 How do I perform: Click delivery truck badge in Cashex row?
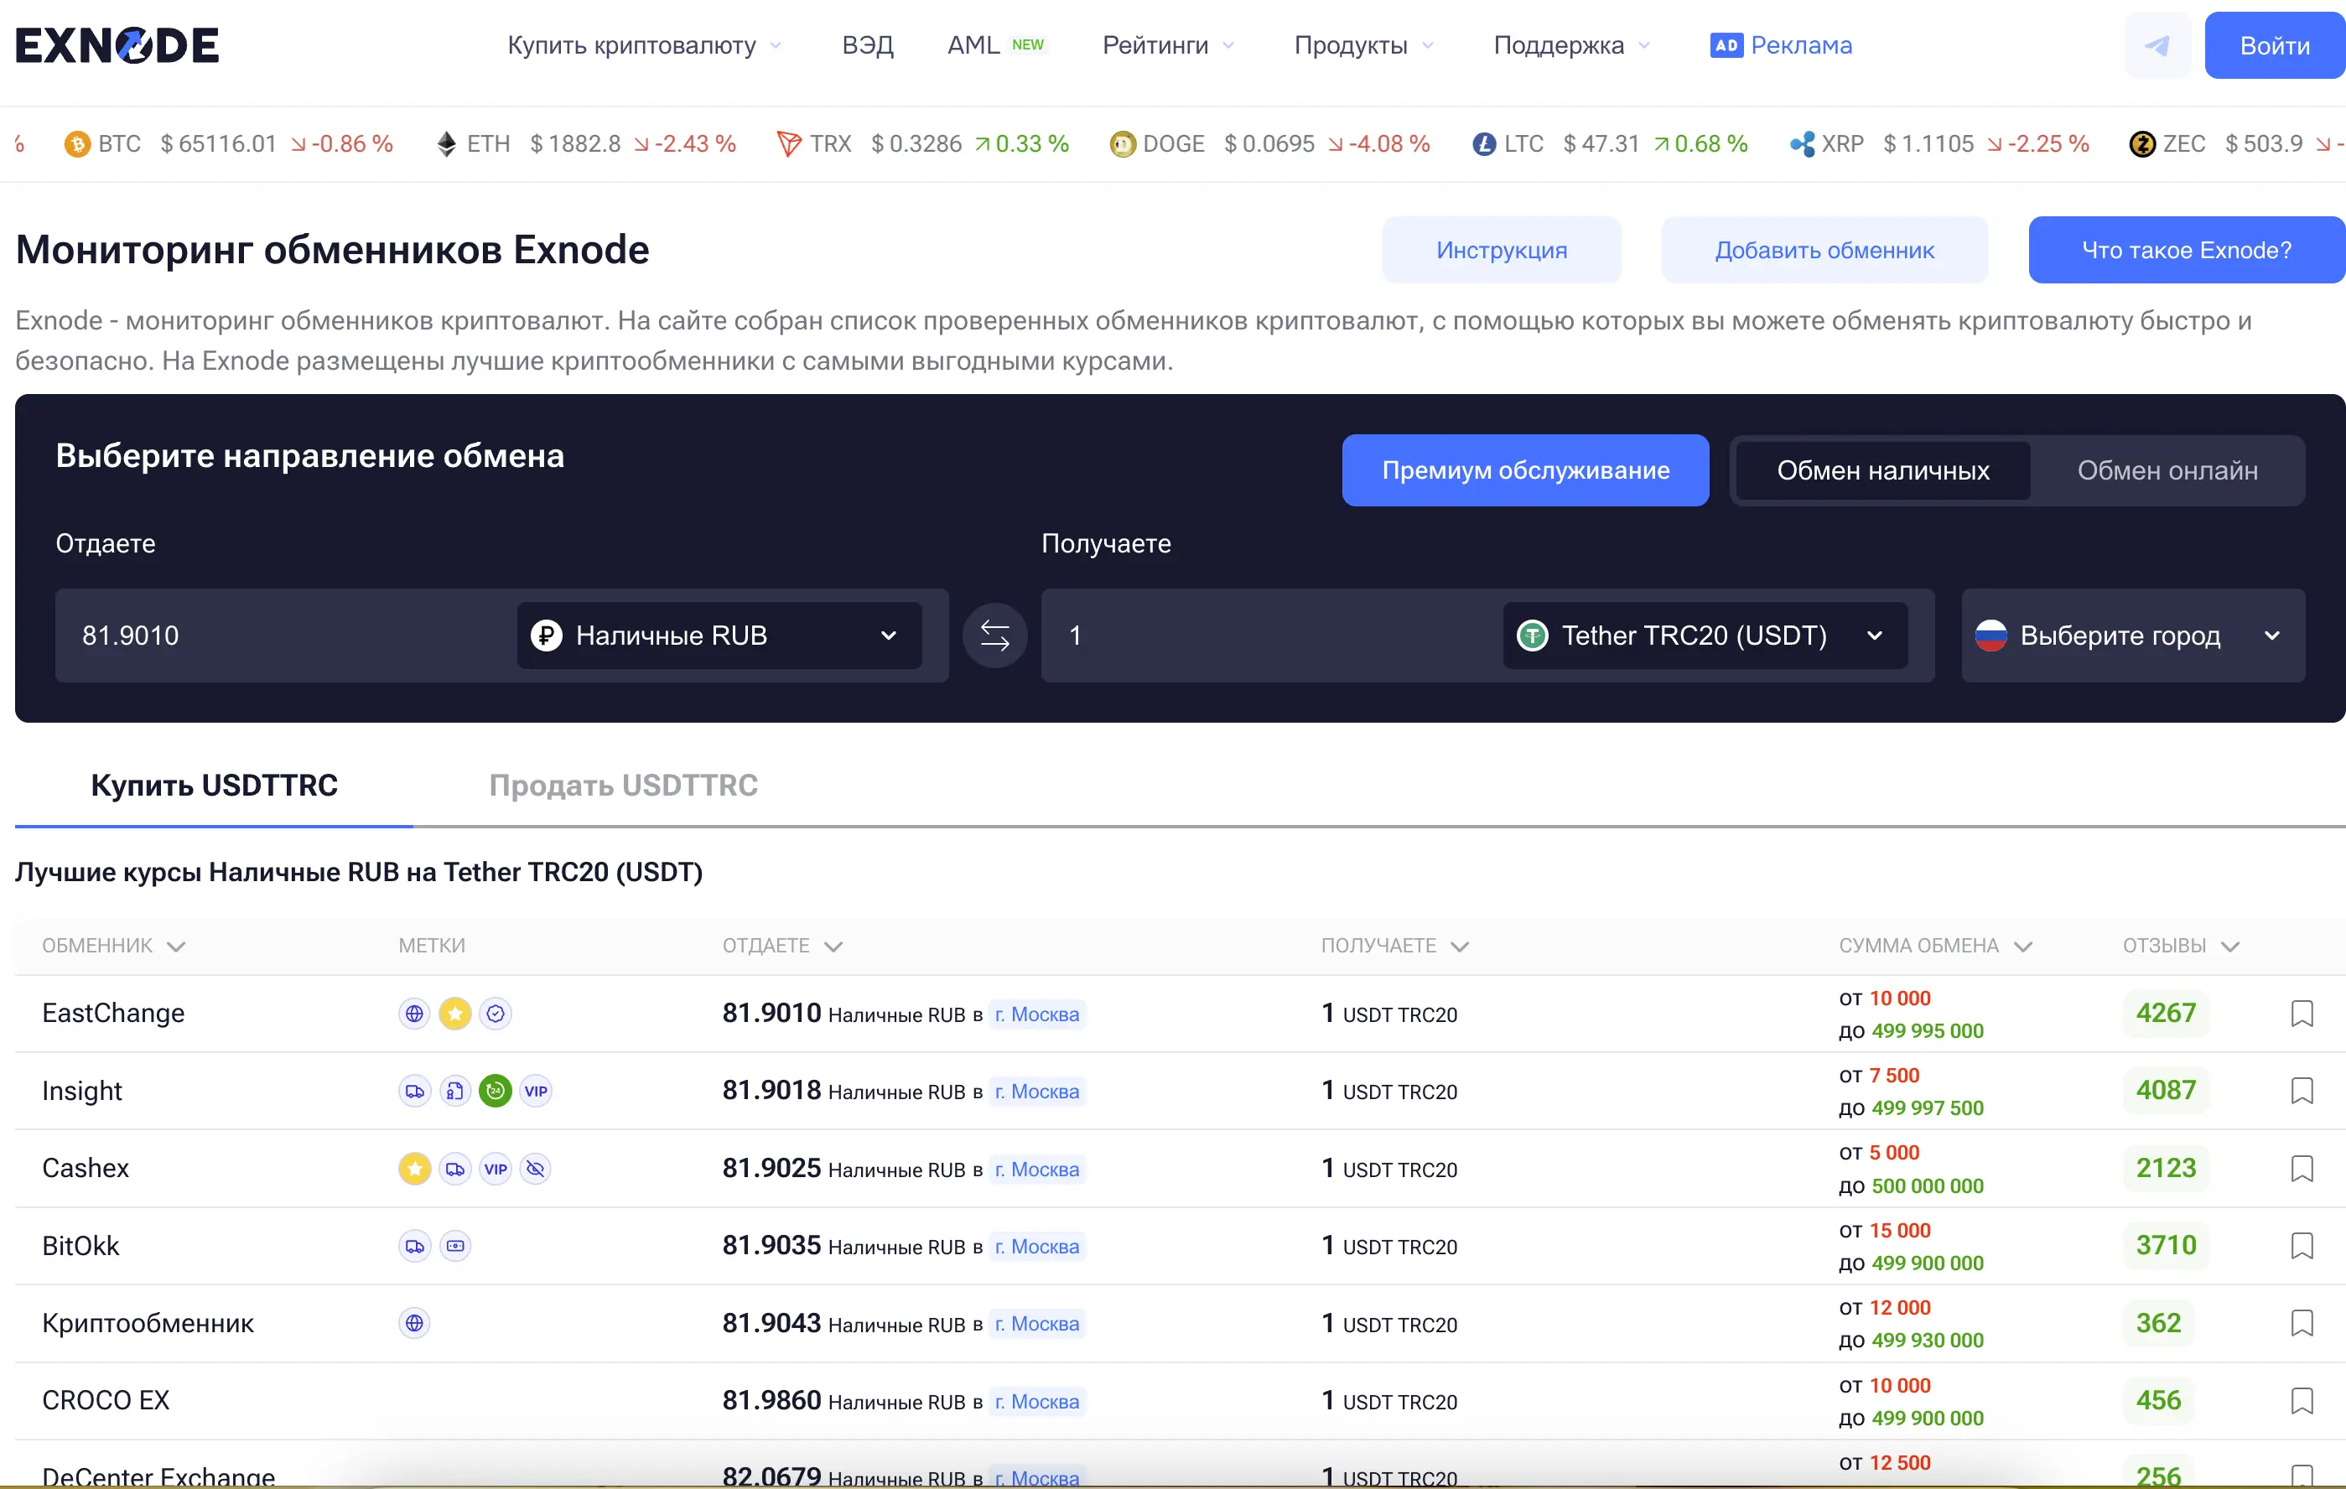click(455, 1169)
